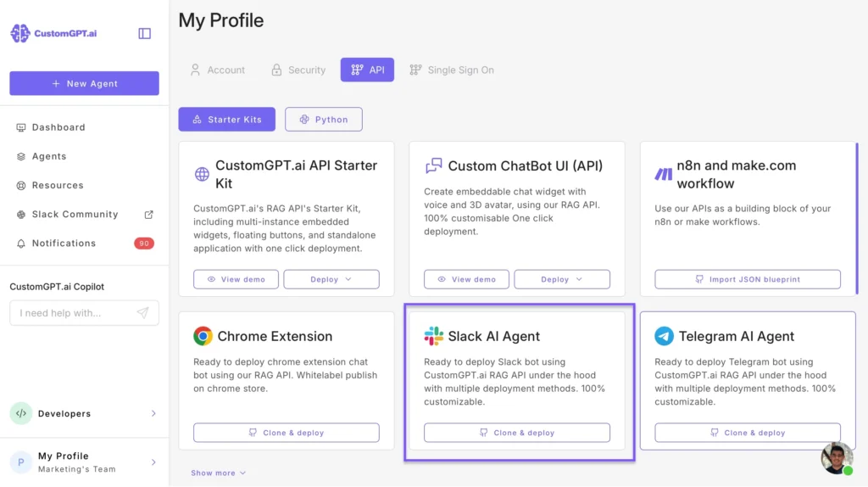Open the chat avatar in the corner
Viewport: 868px width, 487px height.
837,458
